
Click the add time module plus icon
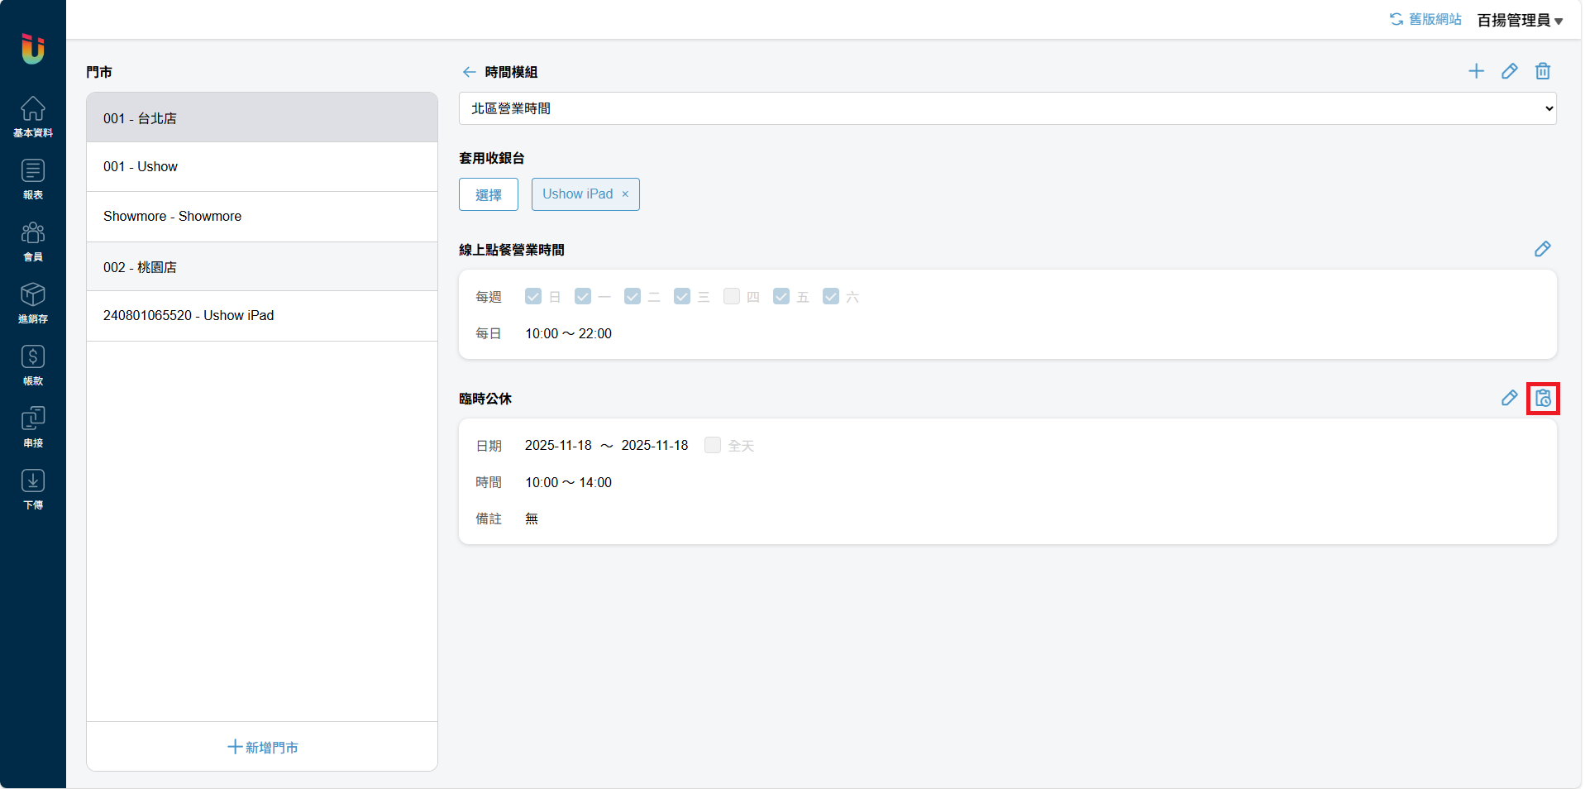[x=1476, y=71]
